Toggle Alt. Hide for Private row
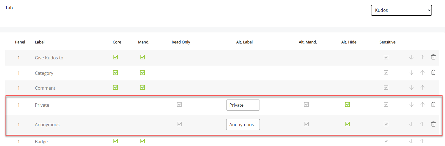 347,104
